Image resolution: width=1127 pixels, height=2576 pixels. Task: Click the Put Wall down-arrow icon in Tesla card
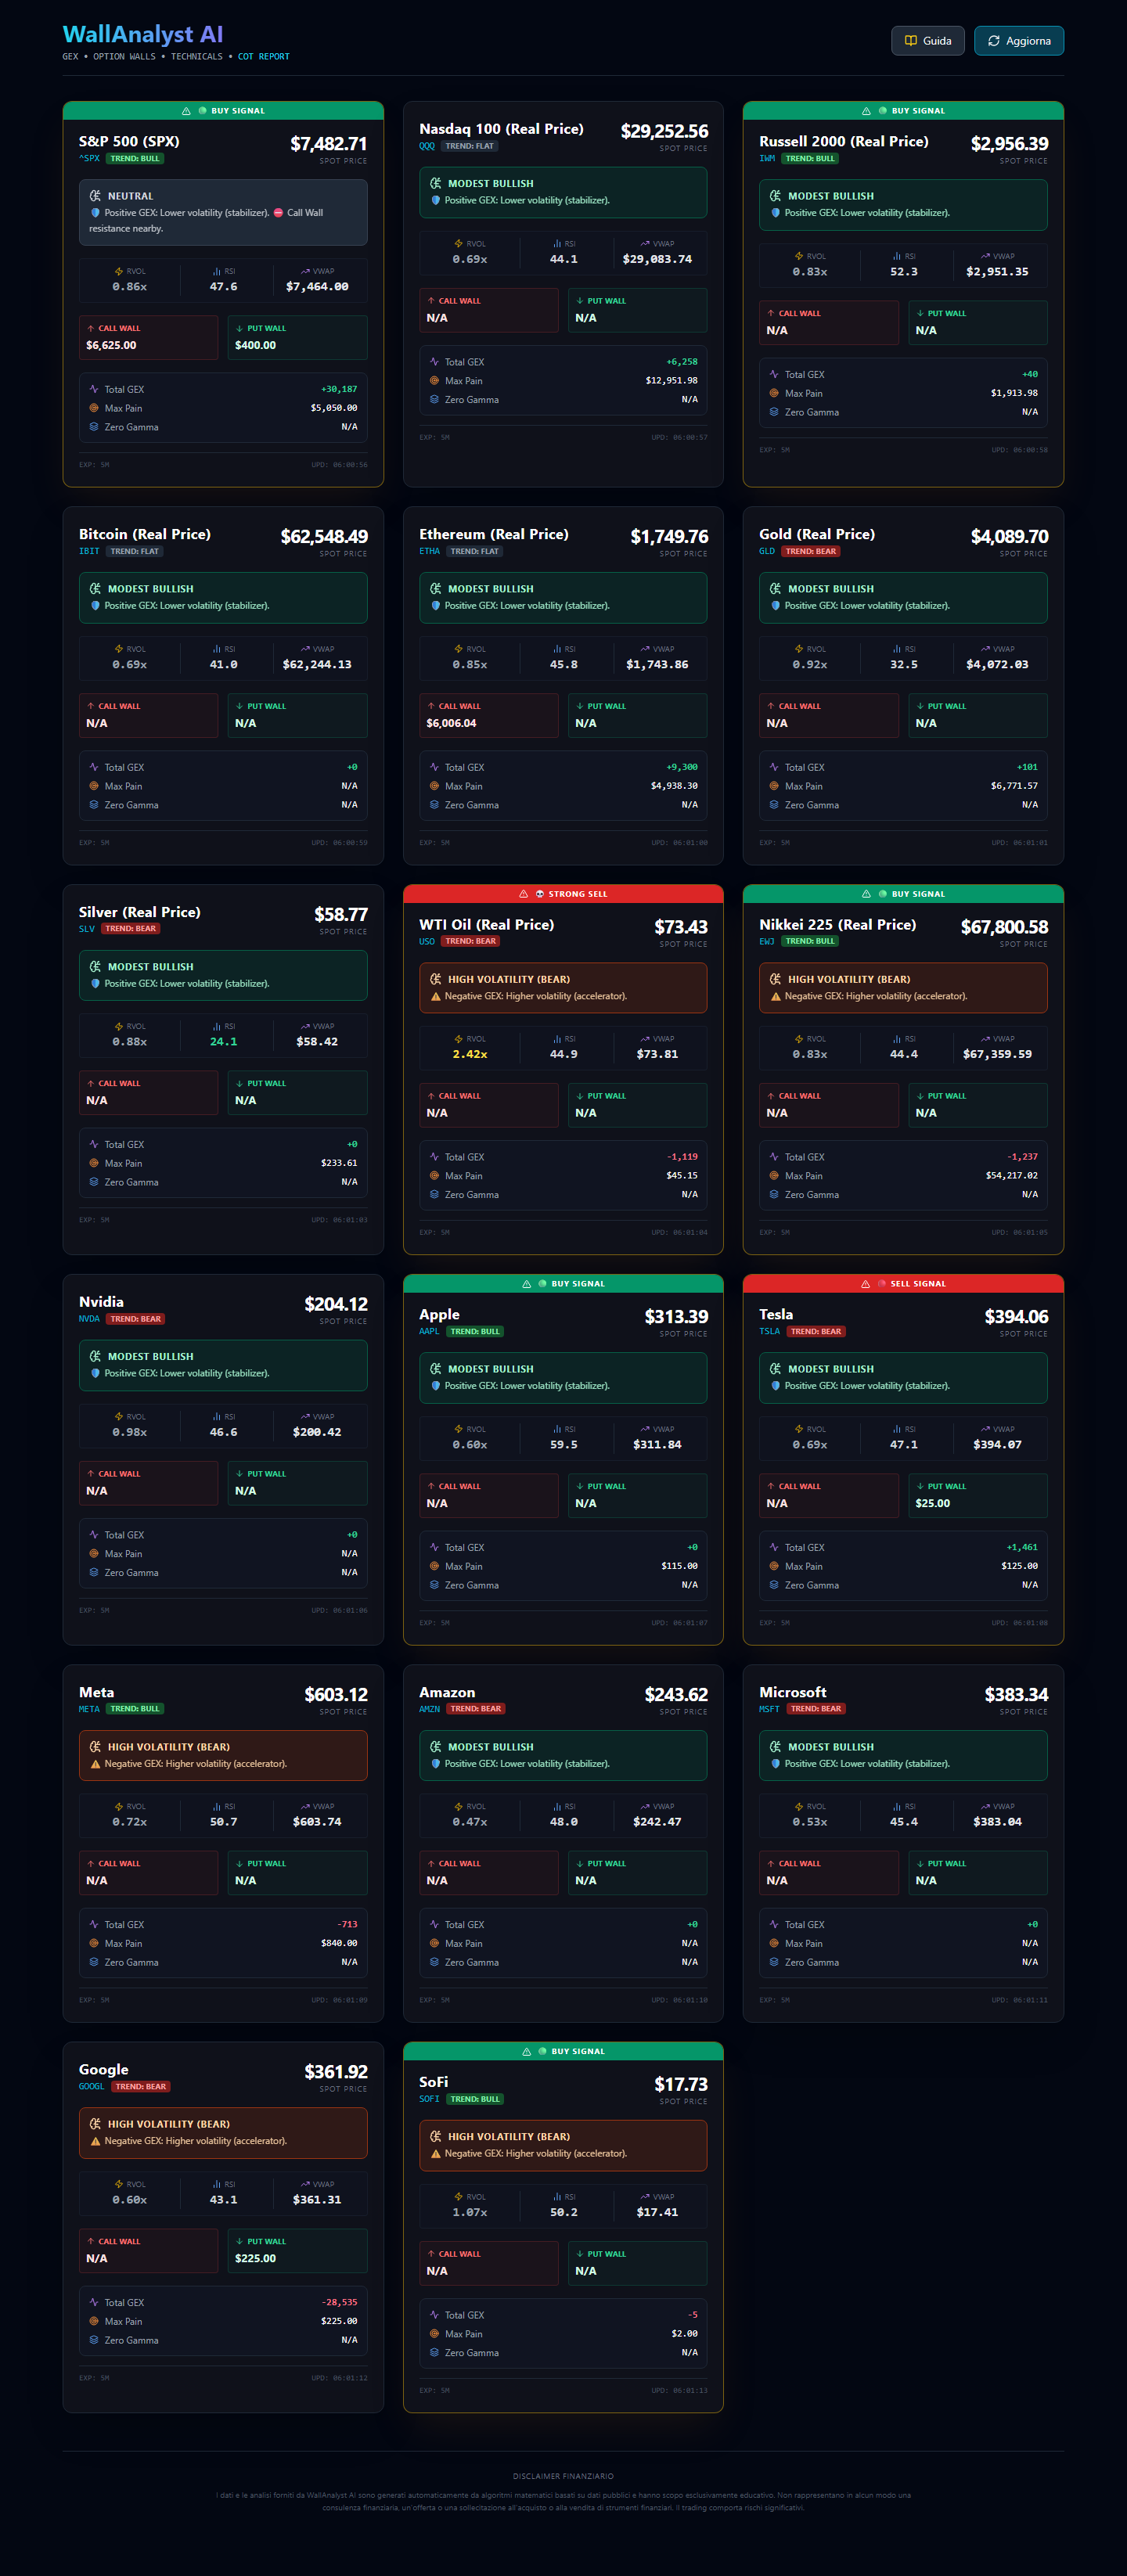(920, 1486)
